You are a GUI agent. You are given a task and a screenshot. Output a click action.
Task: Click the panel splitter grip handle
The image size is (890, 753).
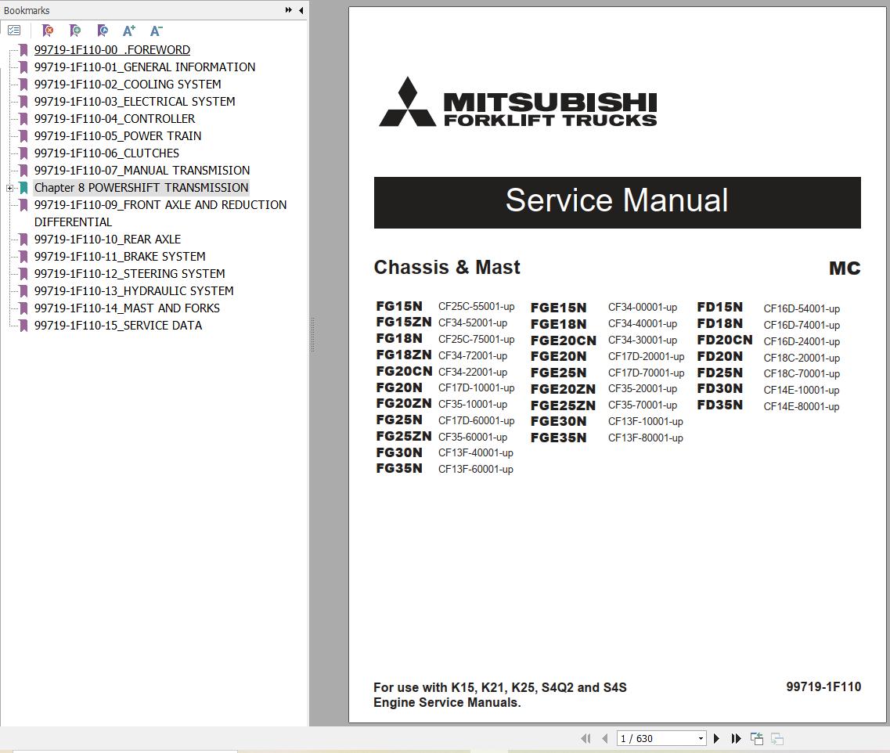pyautogui.click(x=312, y=335)
